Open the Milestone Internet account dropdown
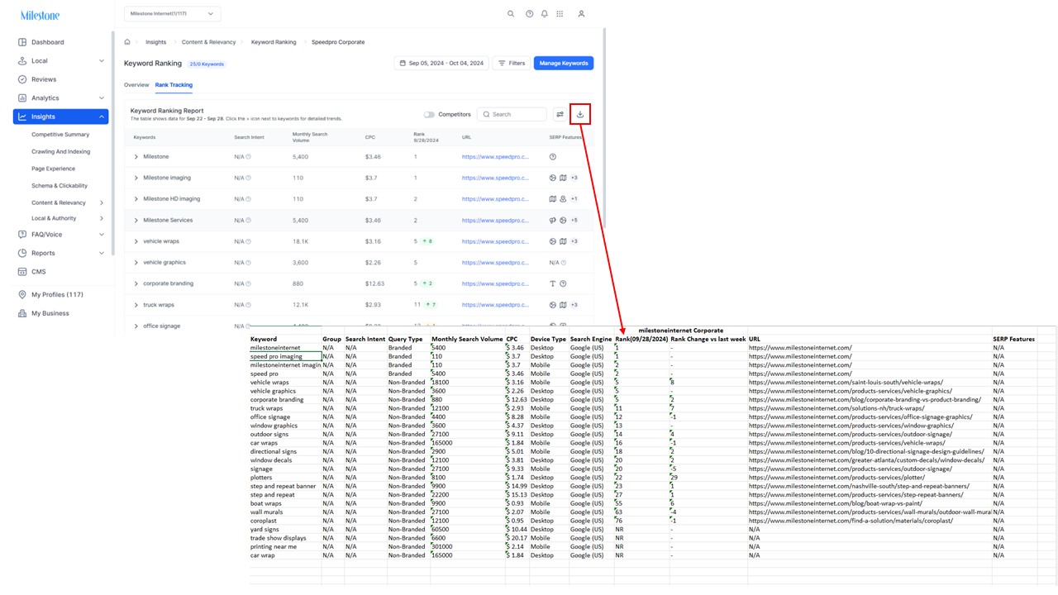This screenshot has width=1058, height=595. [173, 13]
